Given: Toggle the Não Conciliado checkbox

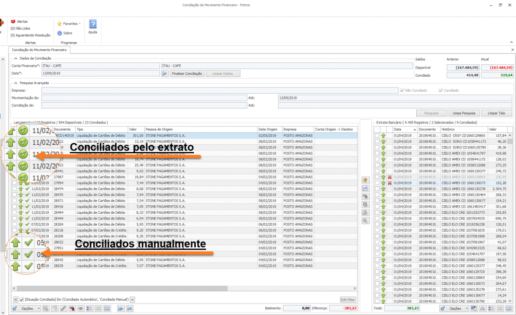Looking at the screenshot, I should (402, 90).
